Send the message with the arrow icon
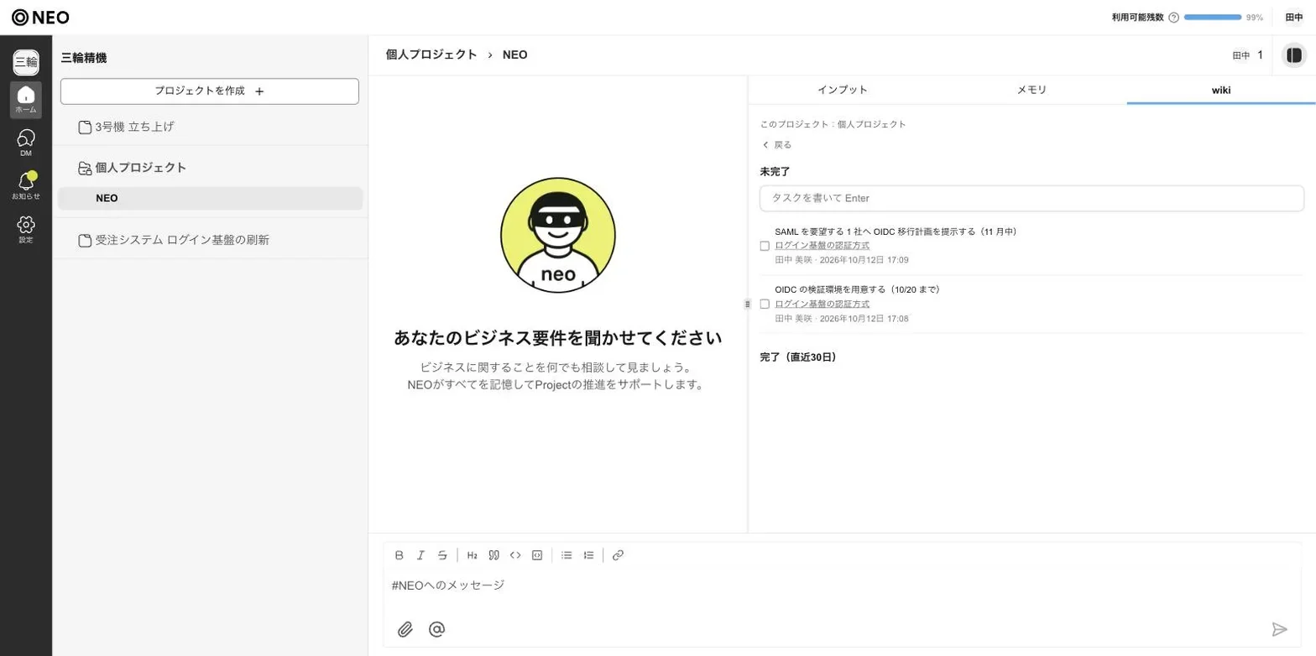 (1279, 629)
